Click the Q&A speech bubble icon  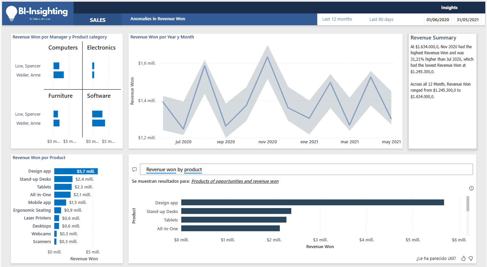pyautogui.click(x=134, y=170)
